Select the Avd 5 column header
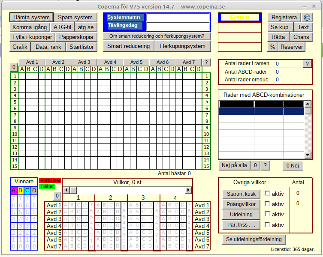This screenshot has width=323, height=257. click(136, 62)
